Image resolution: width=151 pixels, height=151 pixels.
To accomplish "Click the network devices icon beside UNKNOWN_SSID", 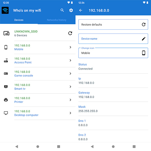I will point(6,33).
